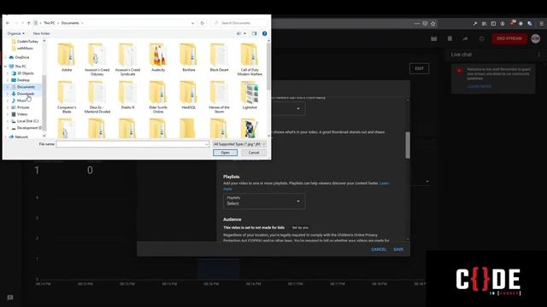Click SAVE in stream settings dialog
Screen dimensions: 547x307
pyautogui.click(x=398, y=250)
